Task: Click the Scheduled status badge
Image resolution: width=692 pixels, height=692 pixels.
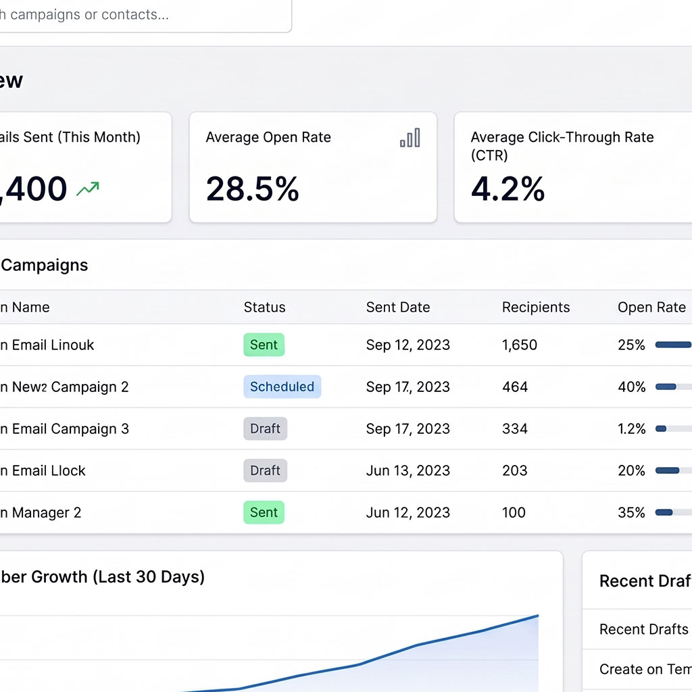Action: [x=282, y=387]
